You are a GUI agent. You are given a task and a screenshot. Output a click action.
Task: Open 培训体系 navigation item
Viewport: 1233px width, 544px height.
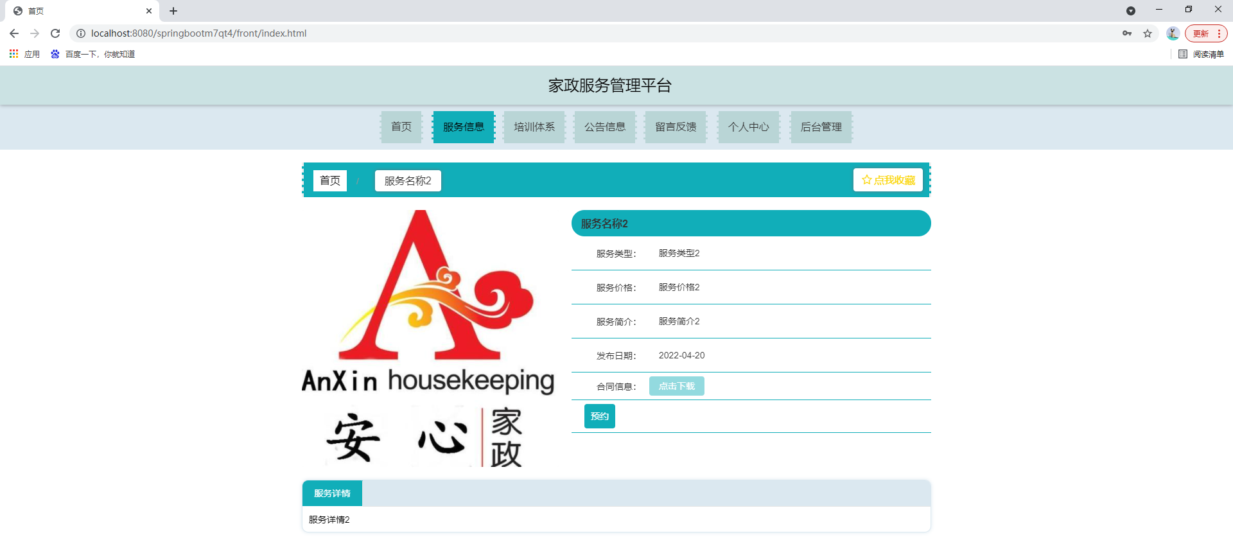coord(534,127)
